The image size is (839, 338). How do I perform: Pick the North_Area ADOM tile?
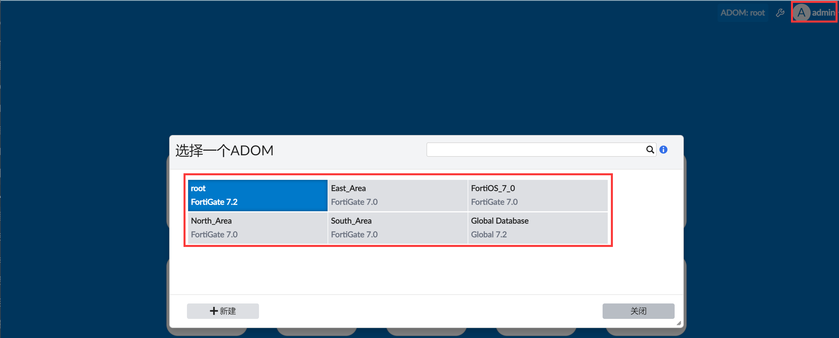tap(257, 228)
